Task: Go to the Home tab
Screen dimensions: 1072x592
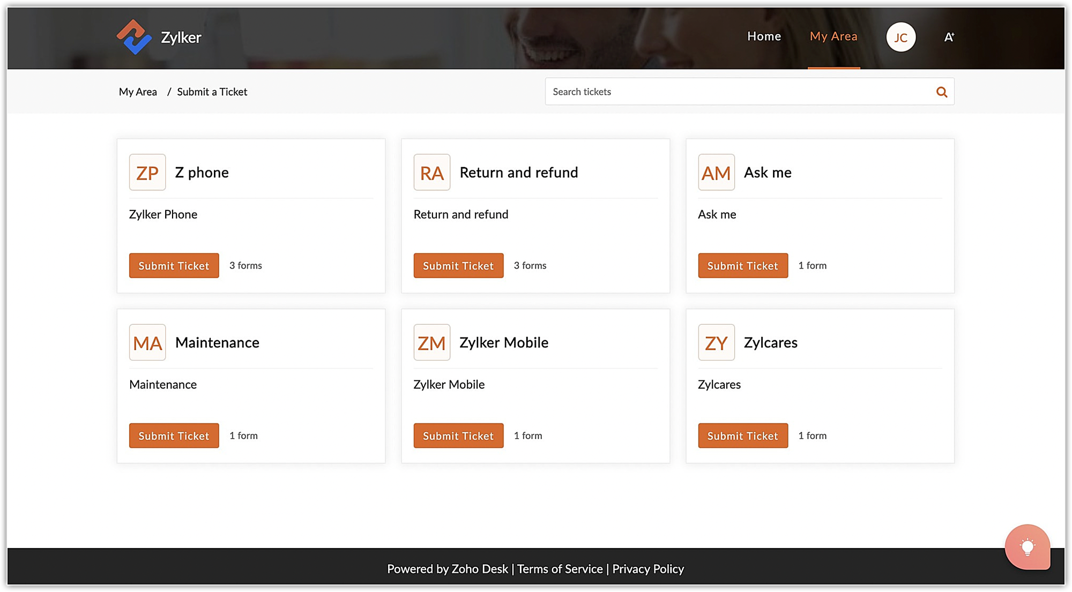Action: (764, 36)
